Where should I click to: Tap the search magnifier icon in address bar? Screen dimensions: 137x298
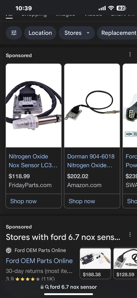click(x=47, y=287)
